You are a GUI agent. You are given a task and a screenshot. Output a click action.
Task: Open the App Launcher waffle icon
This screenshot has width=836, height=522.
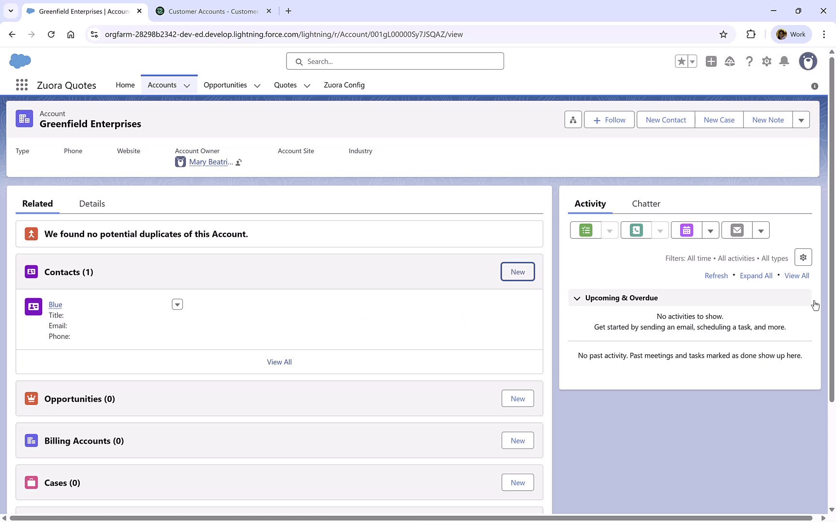tap(21, 85)
